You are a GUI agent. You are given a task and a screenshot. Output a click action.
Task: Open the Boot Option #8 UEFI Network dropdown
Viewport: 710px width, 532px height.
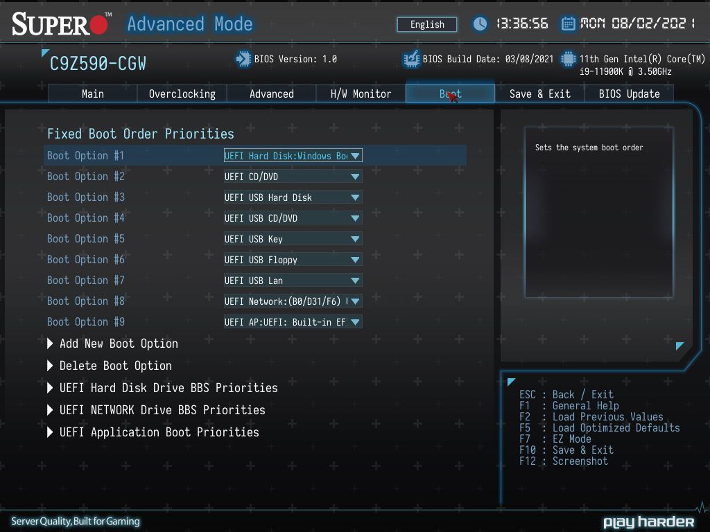coord(293,301)
